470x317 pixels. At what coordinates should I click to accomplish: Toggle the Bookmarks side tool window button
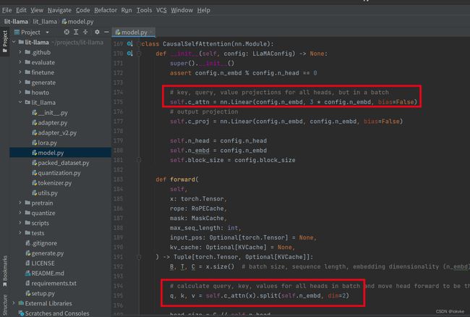coord(5,271)
